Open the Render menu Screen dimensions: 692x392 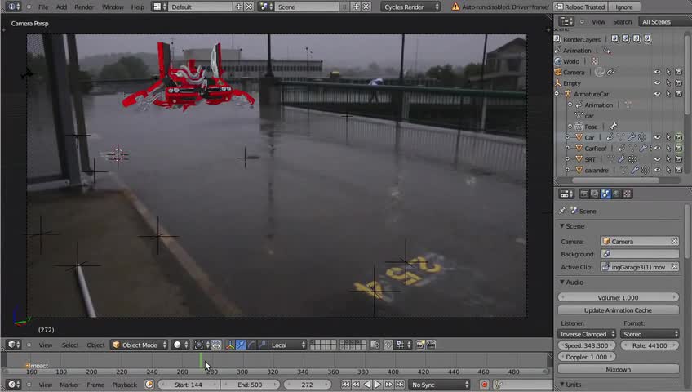(x=84, y=7)
